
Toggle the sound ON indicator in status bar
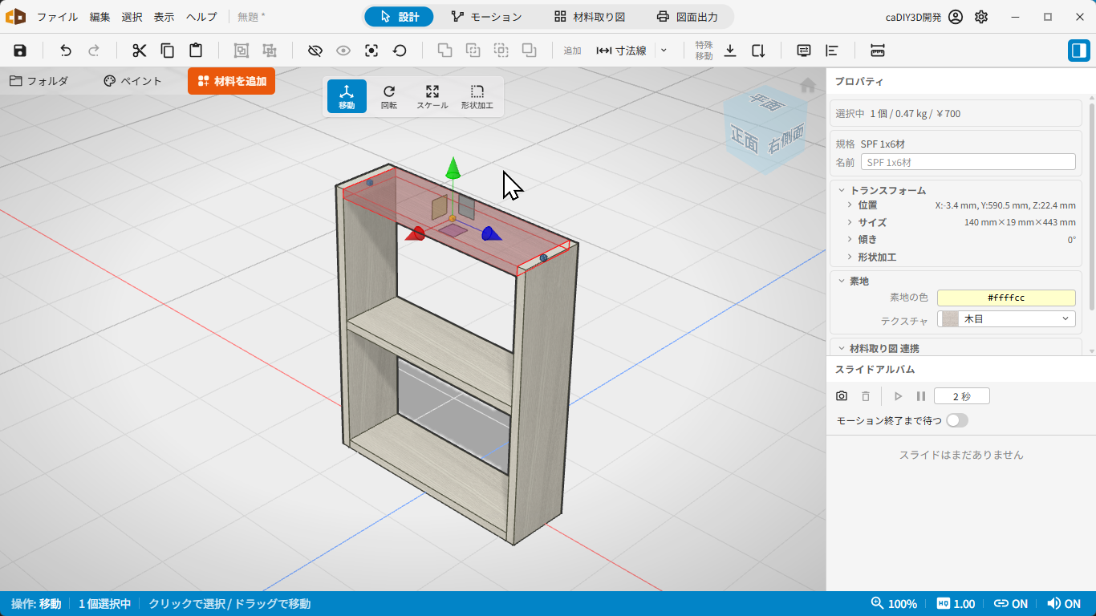click(1065, 604)
